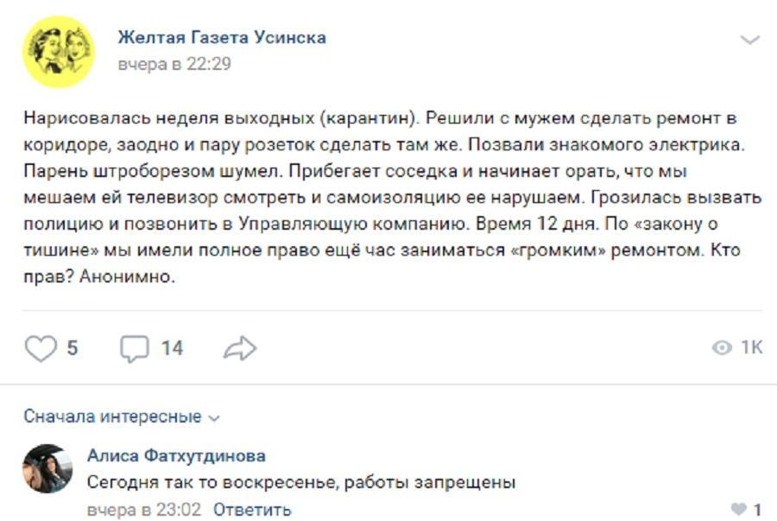
Task: Click the like count number 5
Action: tap(73, 348)
